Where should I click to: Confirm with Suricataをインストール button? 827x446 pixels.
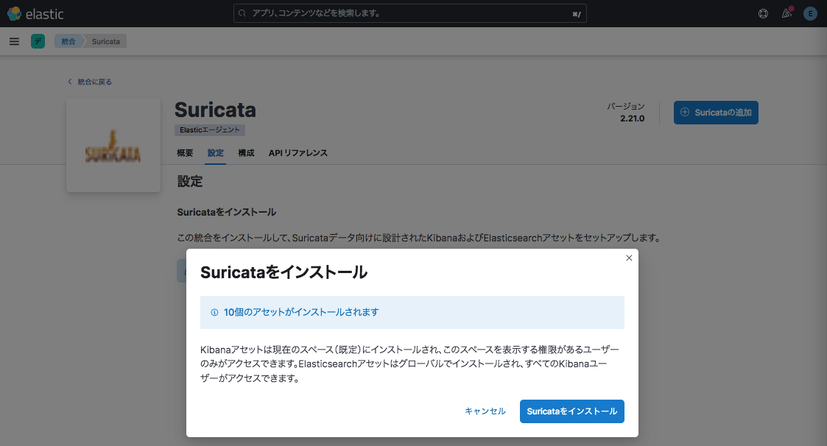[571, 411]
